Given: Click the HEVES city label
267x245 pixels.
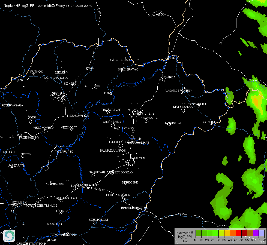Looking at the screenshot, I should pyautogui.click(x=26, y=154).
